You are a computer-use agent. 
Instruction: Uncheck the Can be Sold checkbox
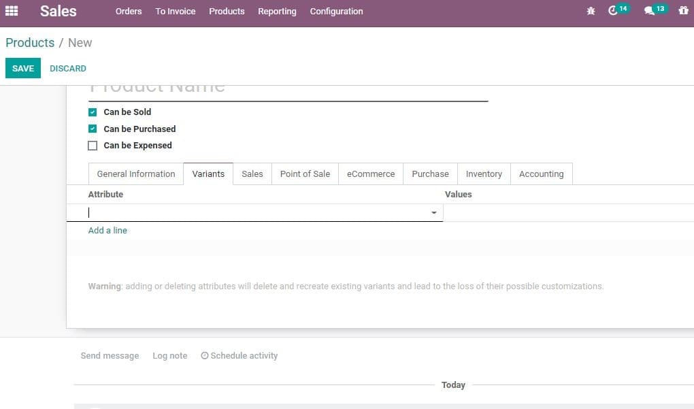point(93,112)
